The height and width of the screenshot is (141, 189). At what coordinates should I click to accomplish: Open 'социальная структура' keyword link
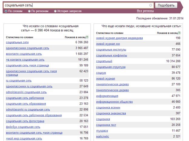click(111, 67)
